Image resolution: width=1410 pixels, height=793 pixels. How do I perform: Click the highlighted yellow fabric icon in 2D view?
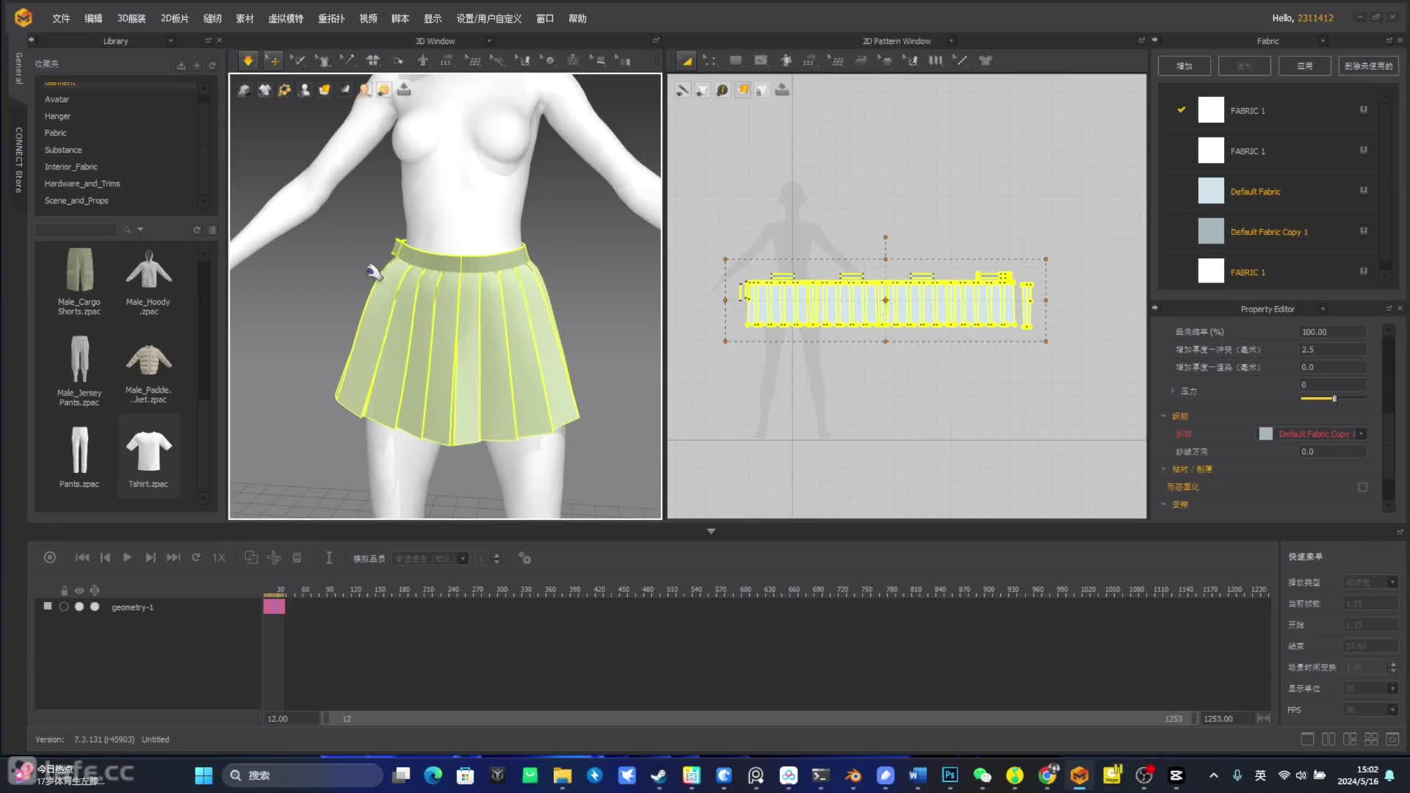point(742,90)
